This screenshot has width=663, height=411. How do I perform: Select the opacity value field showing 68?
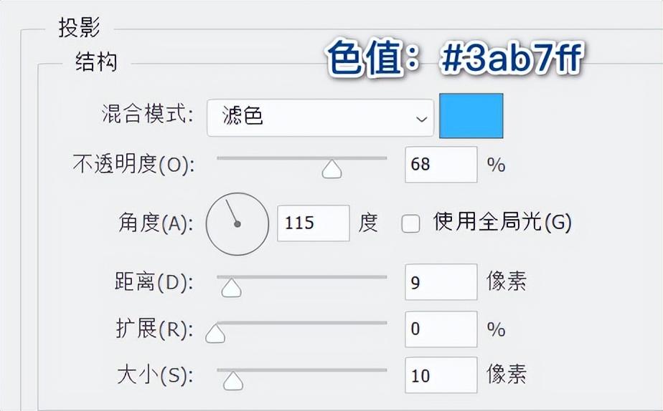[x=441, y=165]
